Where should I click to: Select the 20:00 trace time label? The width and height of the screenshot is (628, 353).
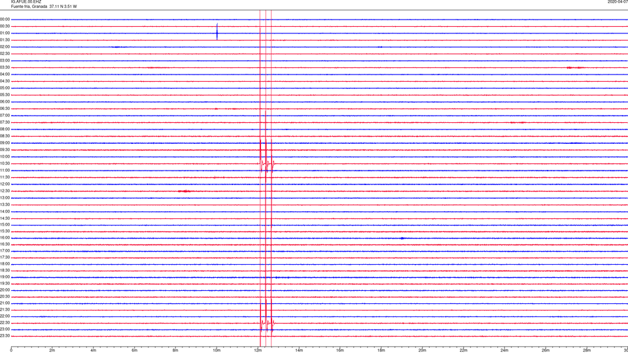coord(5,290)
